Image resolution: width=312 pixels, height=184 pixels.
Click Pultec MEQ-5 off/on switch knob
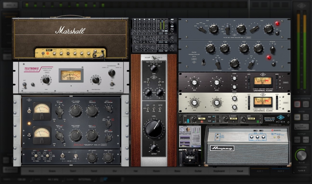click(x=277, y=33)
